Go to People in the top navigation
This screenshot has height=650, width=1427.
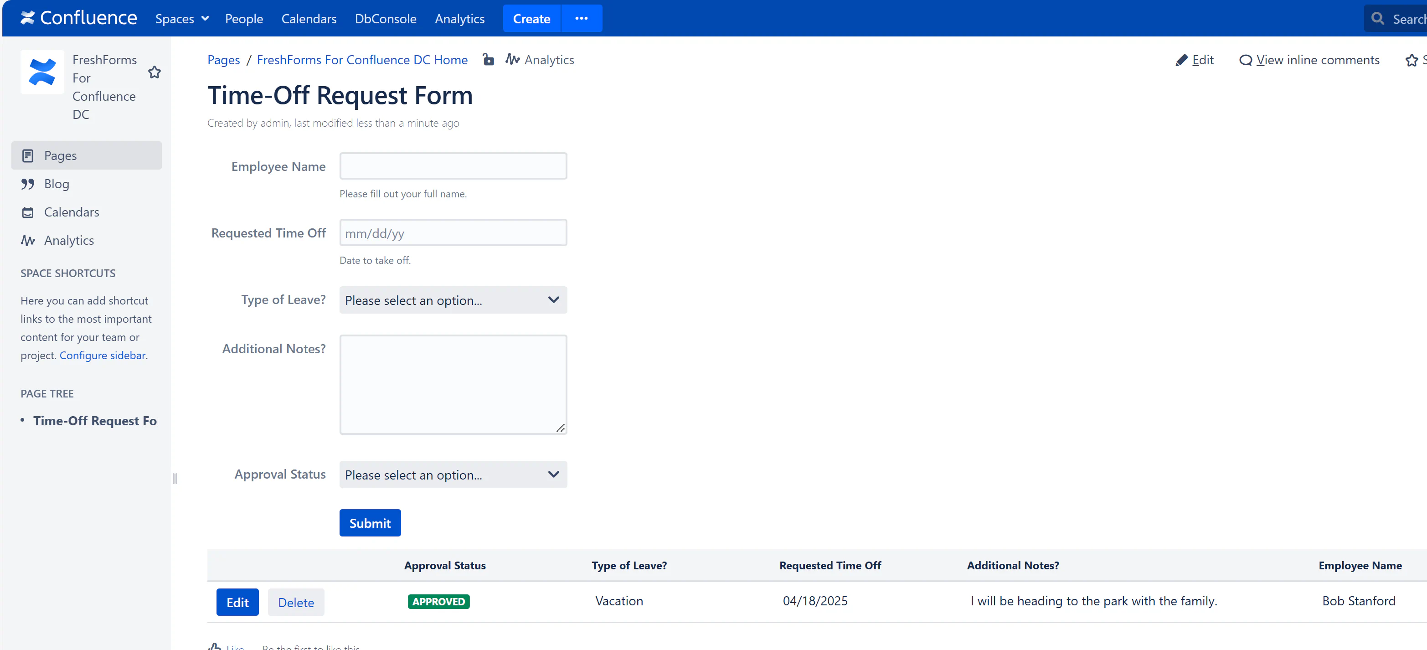coord(244,18)
